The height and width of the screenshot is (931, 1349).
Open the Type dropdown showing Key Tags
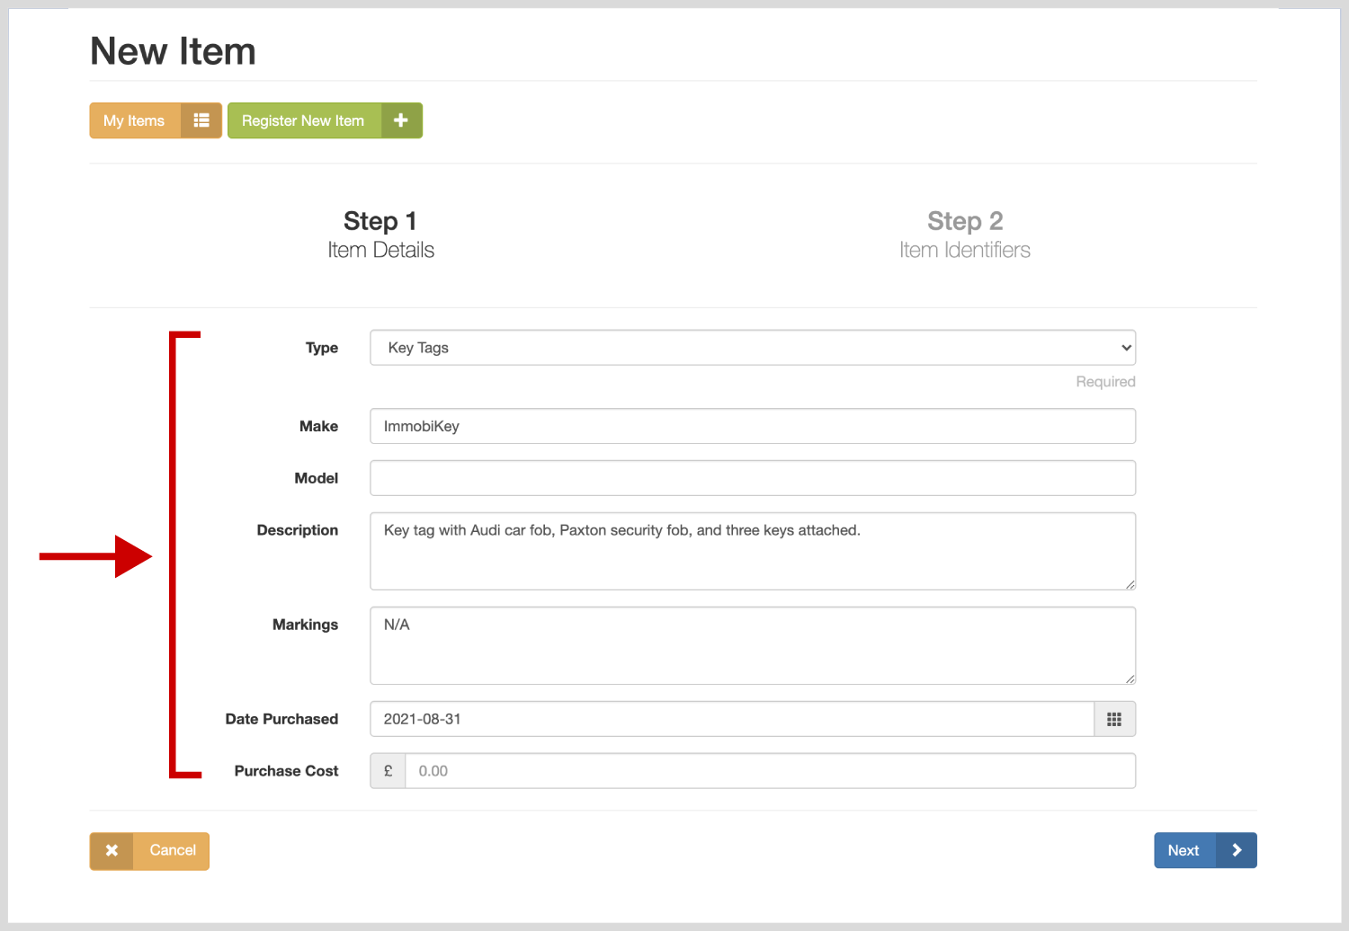(752, 348)
